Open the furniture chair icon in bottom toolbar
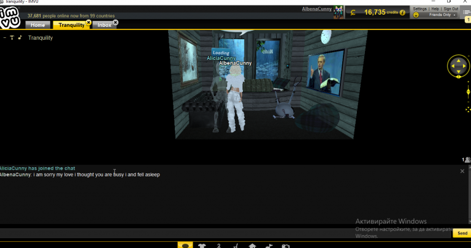 [235, 246]
